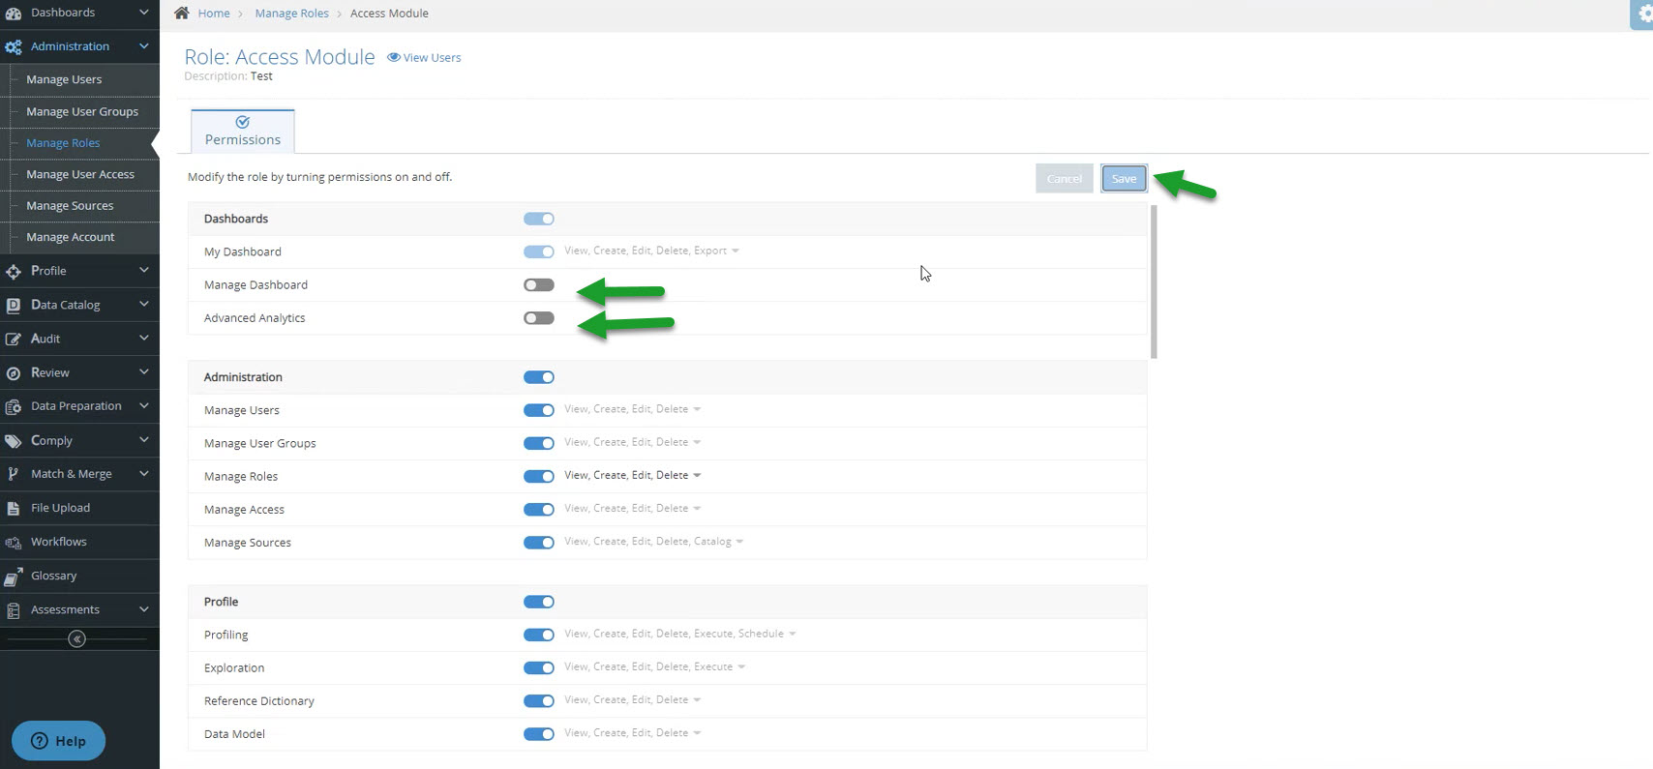Screen dimensions: 1653x769
Task: Collapse the Administration menu chevron
Action: coord(144,46)
